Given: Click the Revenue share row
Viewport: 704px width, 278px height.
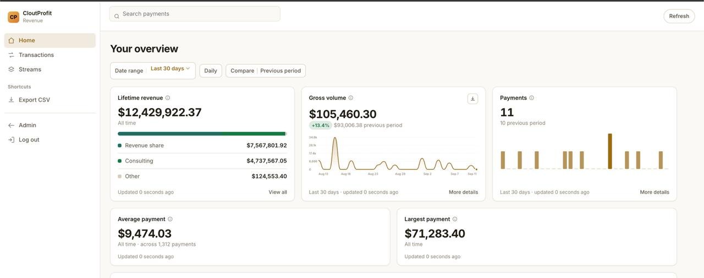Looking at the screenshot, I should point(202,145).
